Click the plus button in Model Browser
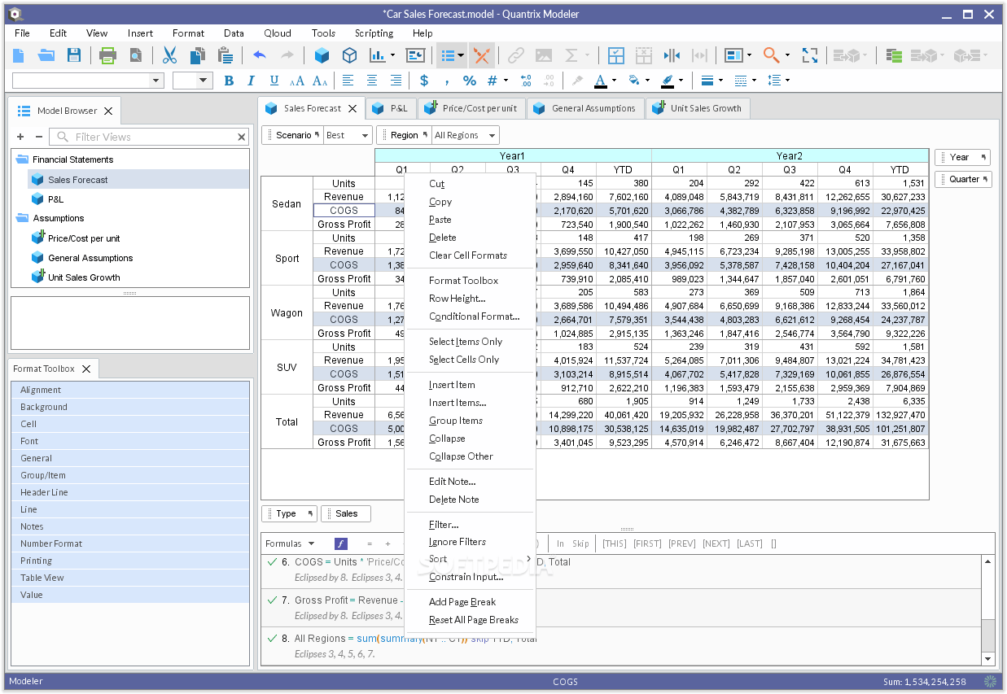Image resolution: width=1007 pixels, height=694 pixels. [20, 137]
